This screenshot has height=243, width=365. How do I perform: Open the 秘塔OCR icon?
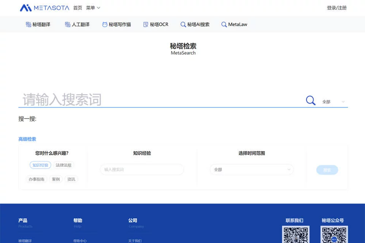(x=146, y=24)
